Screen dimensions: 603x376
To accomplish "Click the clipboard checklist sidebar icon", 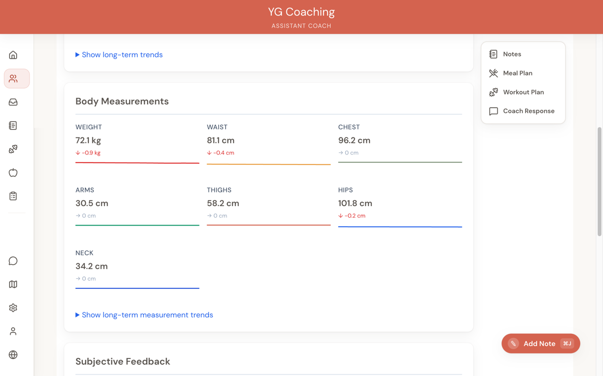I will [x=13, y=196].
